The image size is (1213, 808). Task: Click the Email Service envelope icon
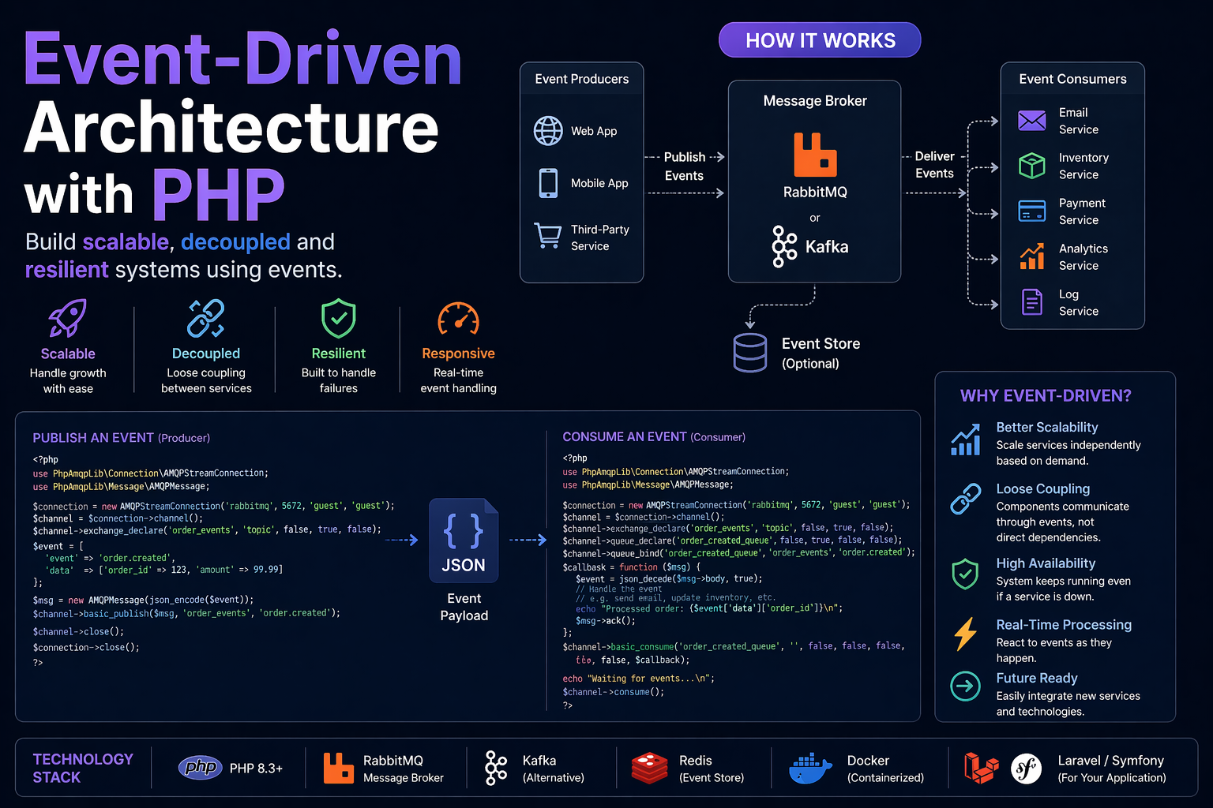pyautogui.click(x=1032, y=121)
